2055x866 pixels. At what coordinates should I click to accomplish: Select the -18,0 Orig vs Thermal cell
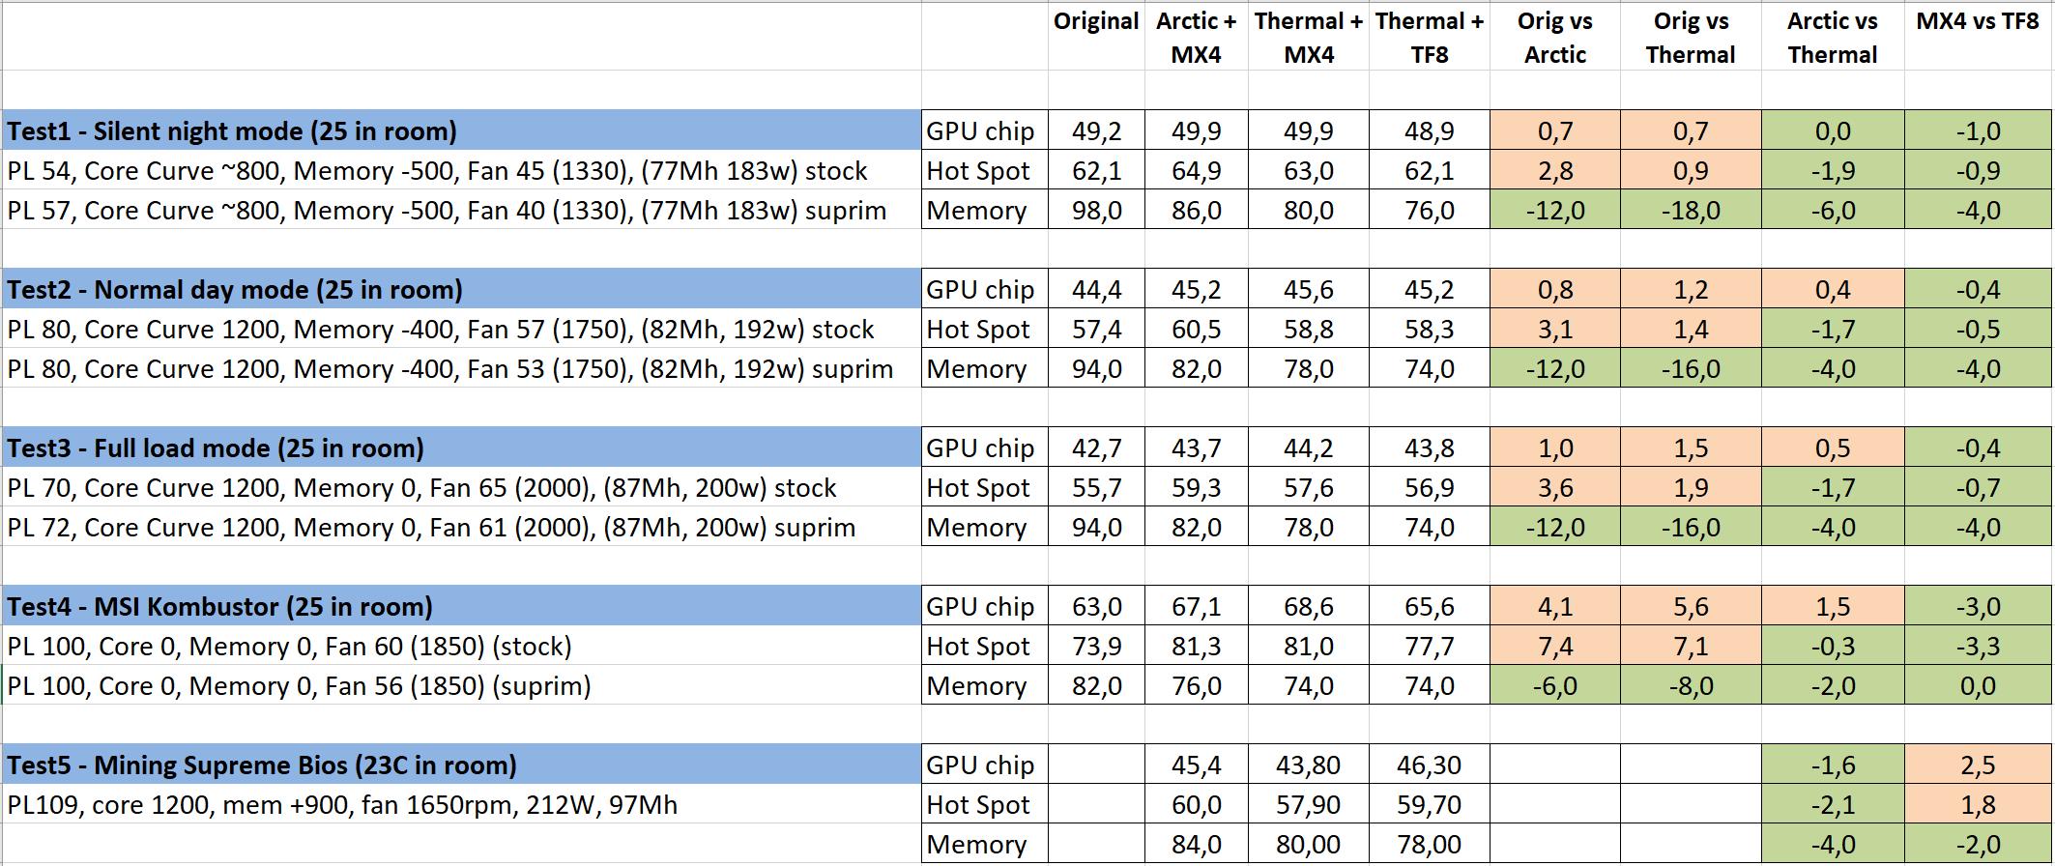(x=1691, y=211)
